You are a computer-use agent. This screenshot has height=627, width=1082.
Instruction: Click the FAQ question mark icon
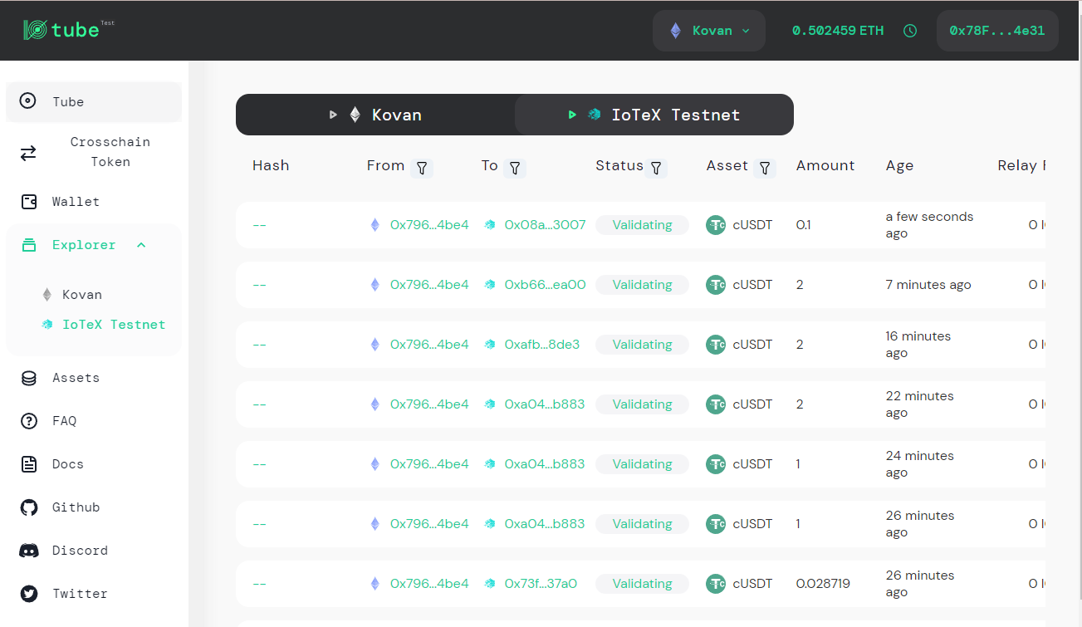click(28, 421)
